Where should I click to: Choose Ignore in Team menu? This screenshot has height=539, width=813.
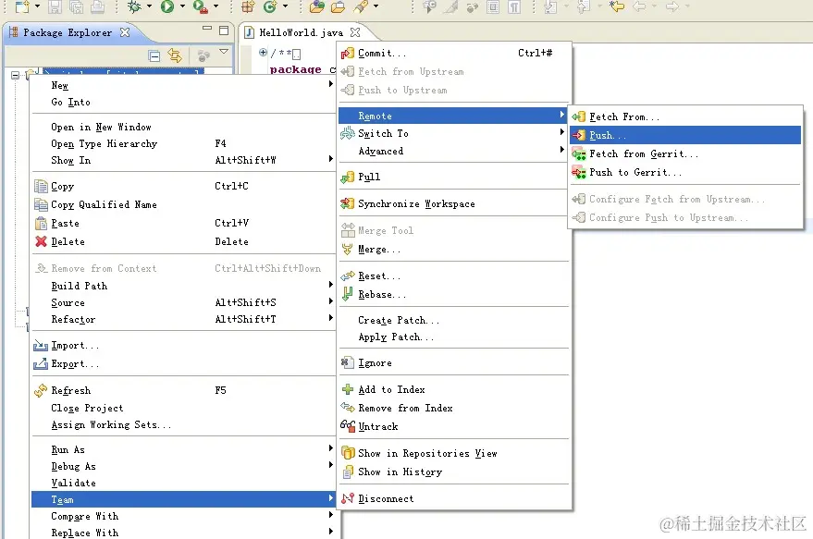point(455,362)
